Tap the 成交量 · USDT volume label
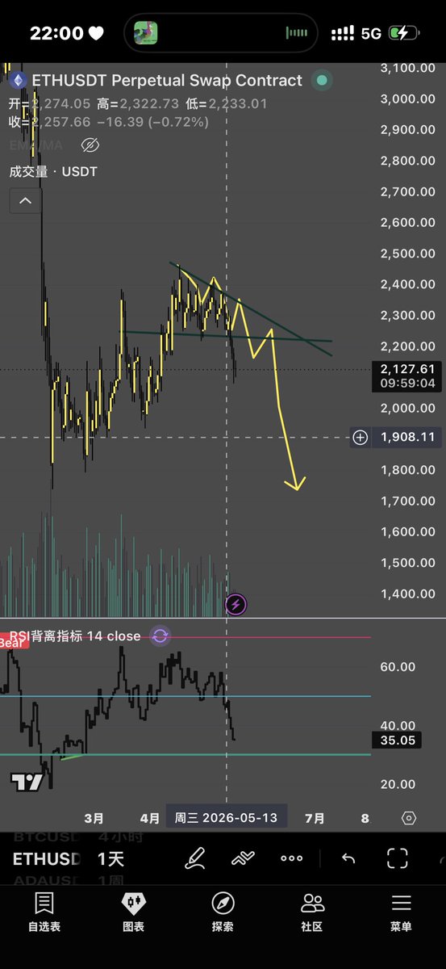 [53, 172]
